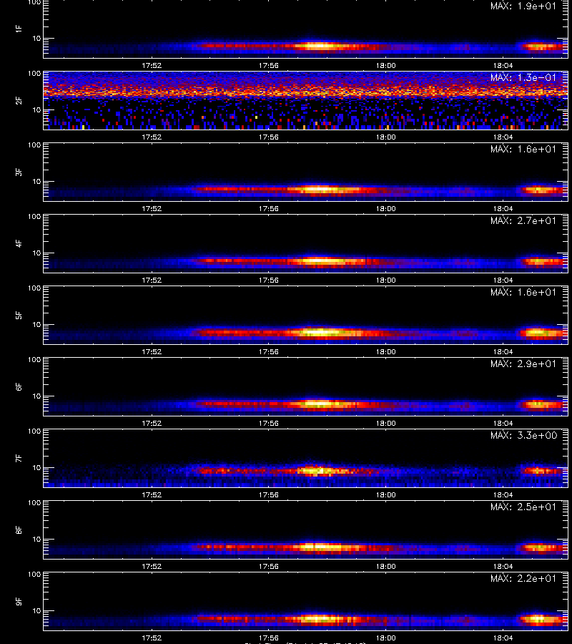Image resolution: width=572 pixels, height=644 pixels.
Task: Click the 17:52 time label under panel 7F
Action: (x=152, y=495)
